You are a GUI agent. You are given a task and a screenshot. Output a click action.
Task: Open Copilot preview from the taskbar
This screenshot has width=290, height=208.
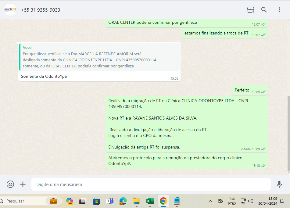[x=70, y=201]
